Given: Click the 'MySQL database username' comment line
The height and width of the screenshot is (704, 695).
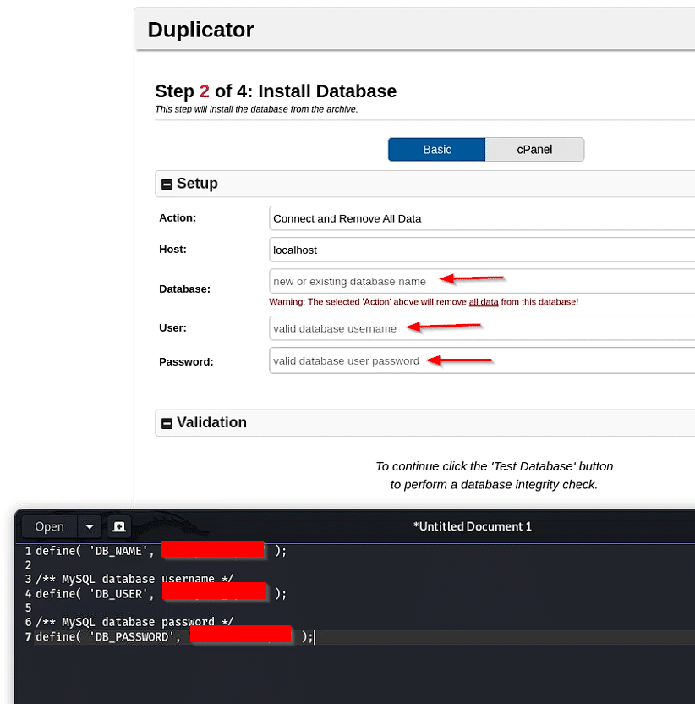Looking at the screenshot, I should [x=134, y=579].
